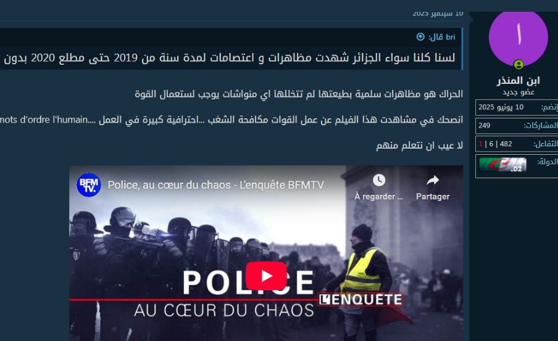Click the red 1 reaction count
This screenshot has width=558, height=341.
480,144
